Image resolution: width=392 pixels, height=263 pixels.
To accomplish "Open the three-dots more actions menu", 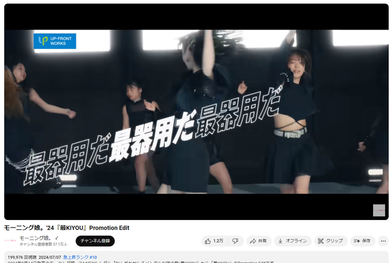I will [x=383, y=241].
